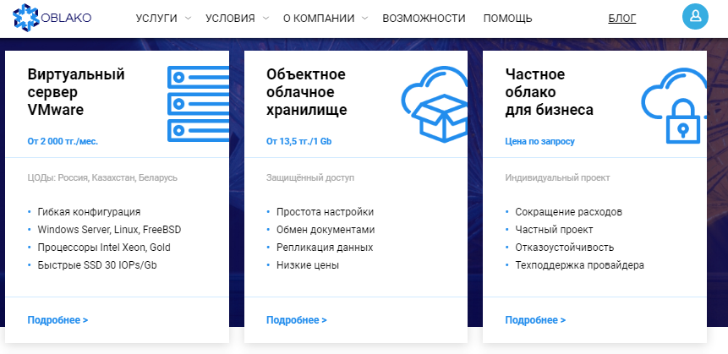The image size is (728, 354).
Task: Click the Виртуальный сервер VMware heading
Action: point(76,92)
